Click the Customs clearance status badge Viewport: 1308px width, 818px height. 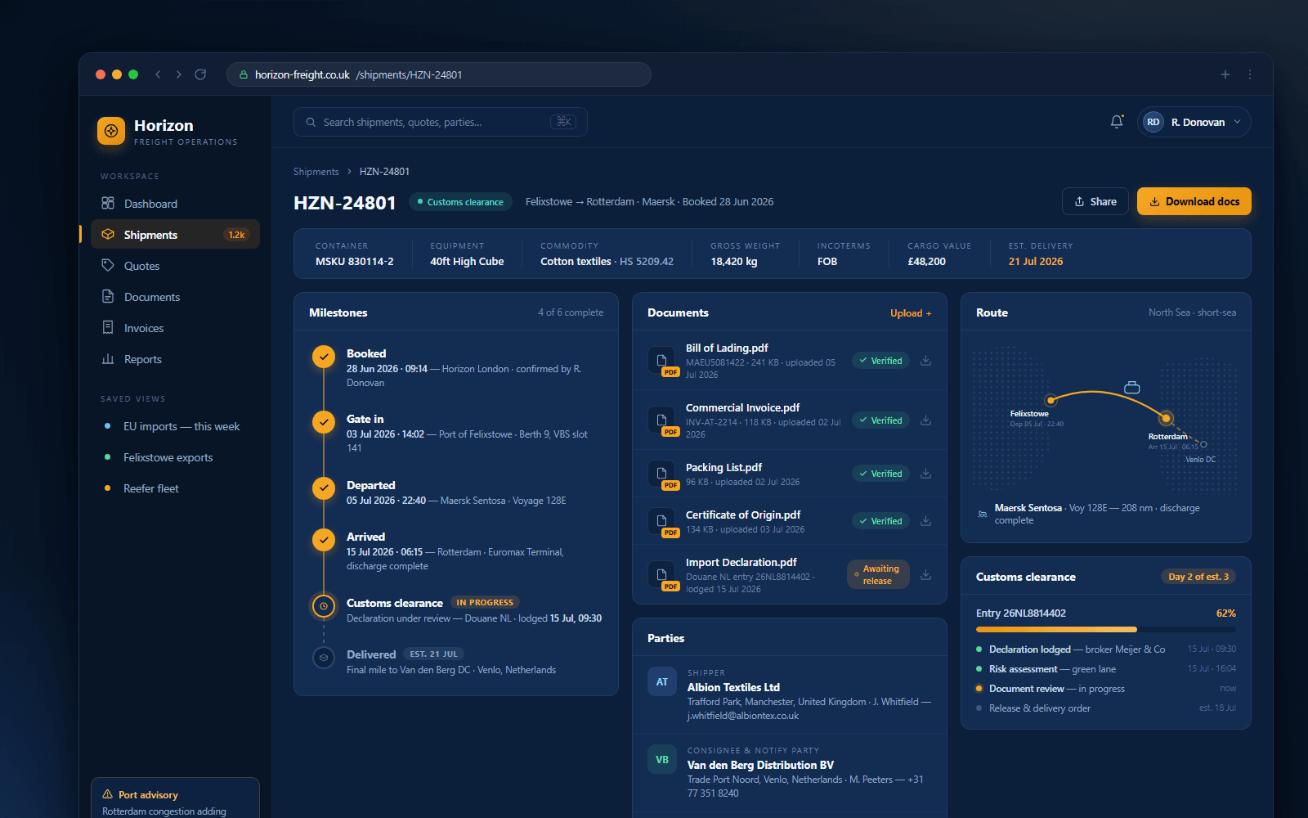[x=460, y=202]
